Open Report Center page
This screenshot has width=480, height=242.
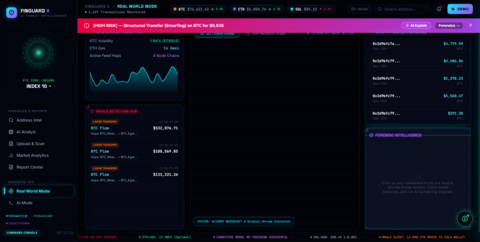[x=39, y=167]
